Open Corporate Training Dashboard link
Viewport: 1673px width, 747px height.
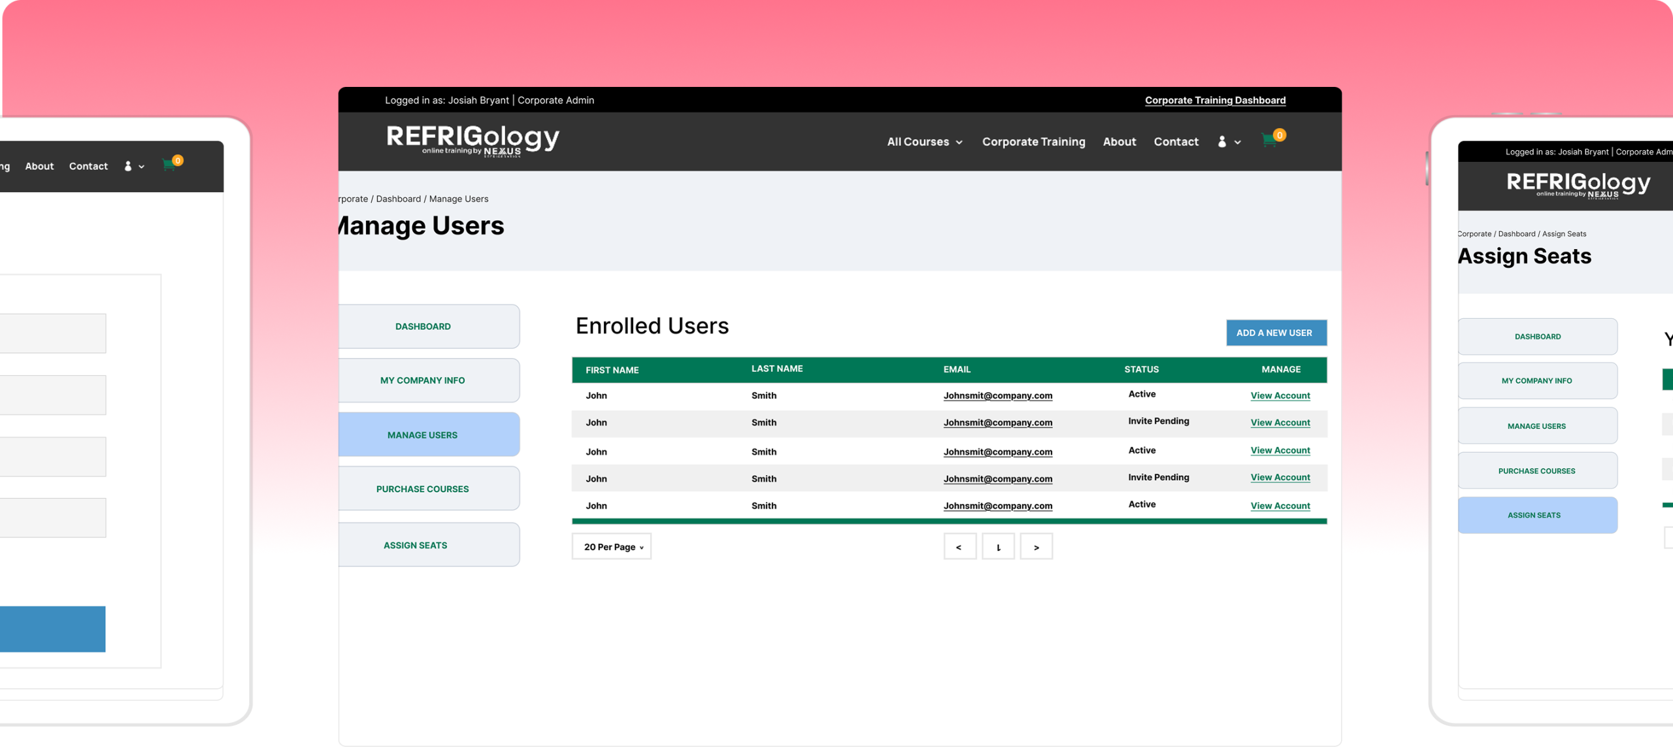(1215, 100)
